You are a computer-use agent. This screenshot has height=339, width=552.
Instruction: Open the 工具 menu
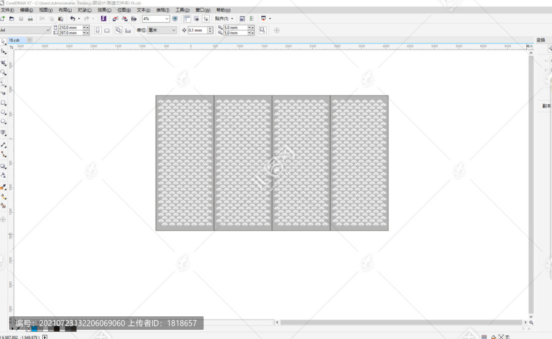[182, 10]
